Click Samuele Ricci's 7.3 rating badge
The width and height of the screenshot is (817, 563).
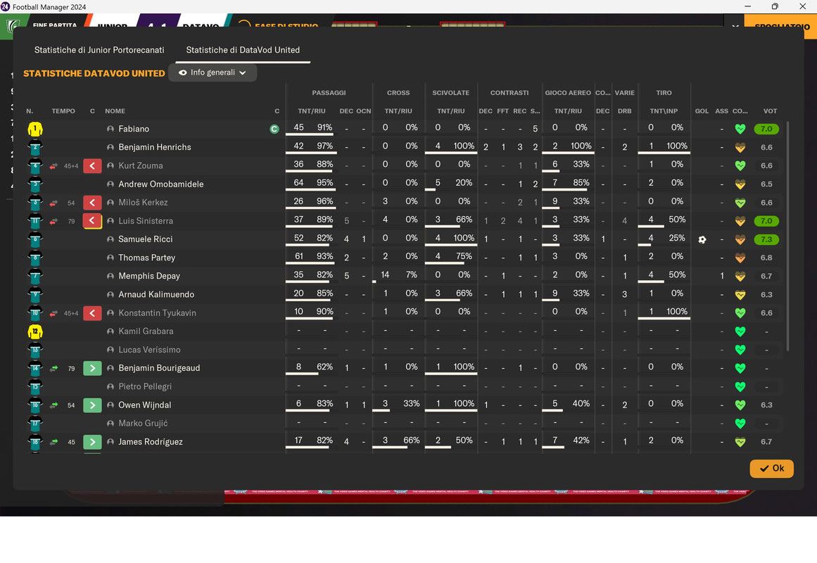[x=766, y=239]
